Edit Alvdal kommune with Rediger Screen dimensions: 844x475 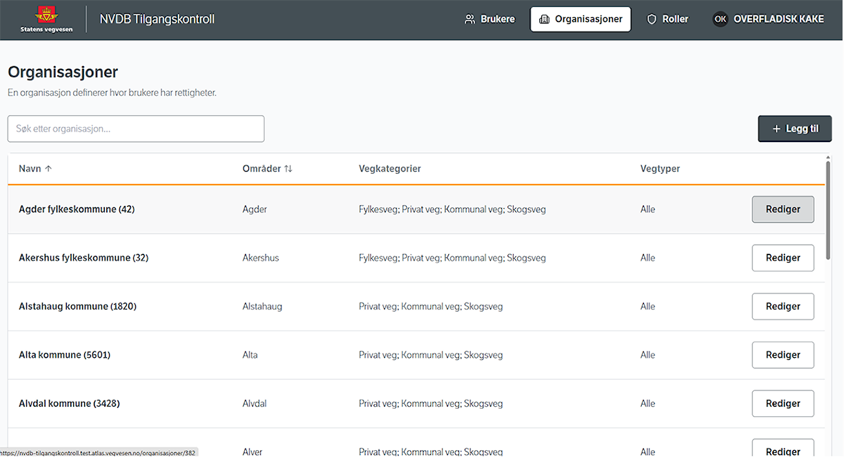pos(783,404)
